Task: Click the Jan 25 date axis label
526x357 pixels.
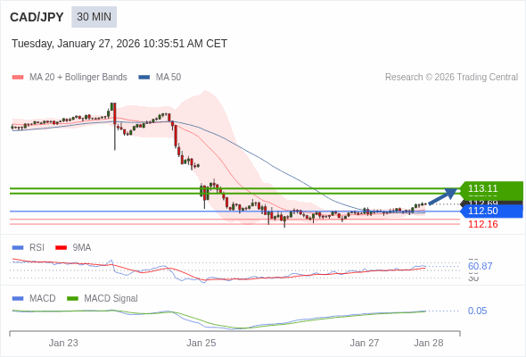Action: (201, 343)
